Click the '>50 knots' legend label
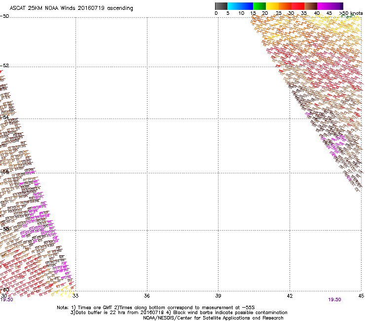 click(x=351, y=13)
